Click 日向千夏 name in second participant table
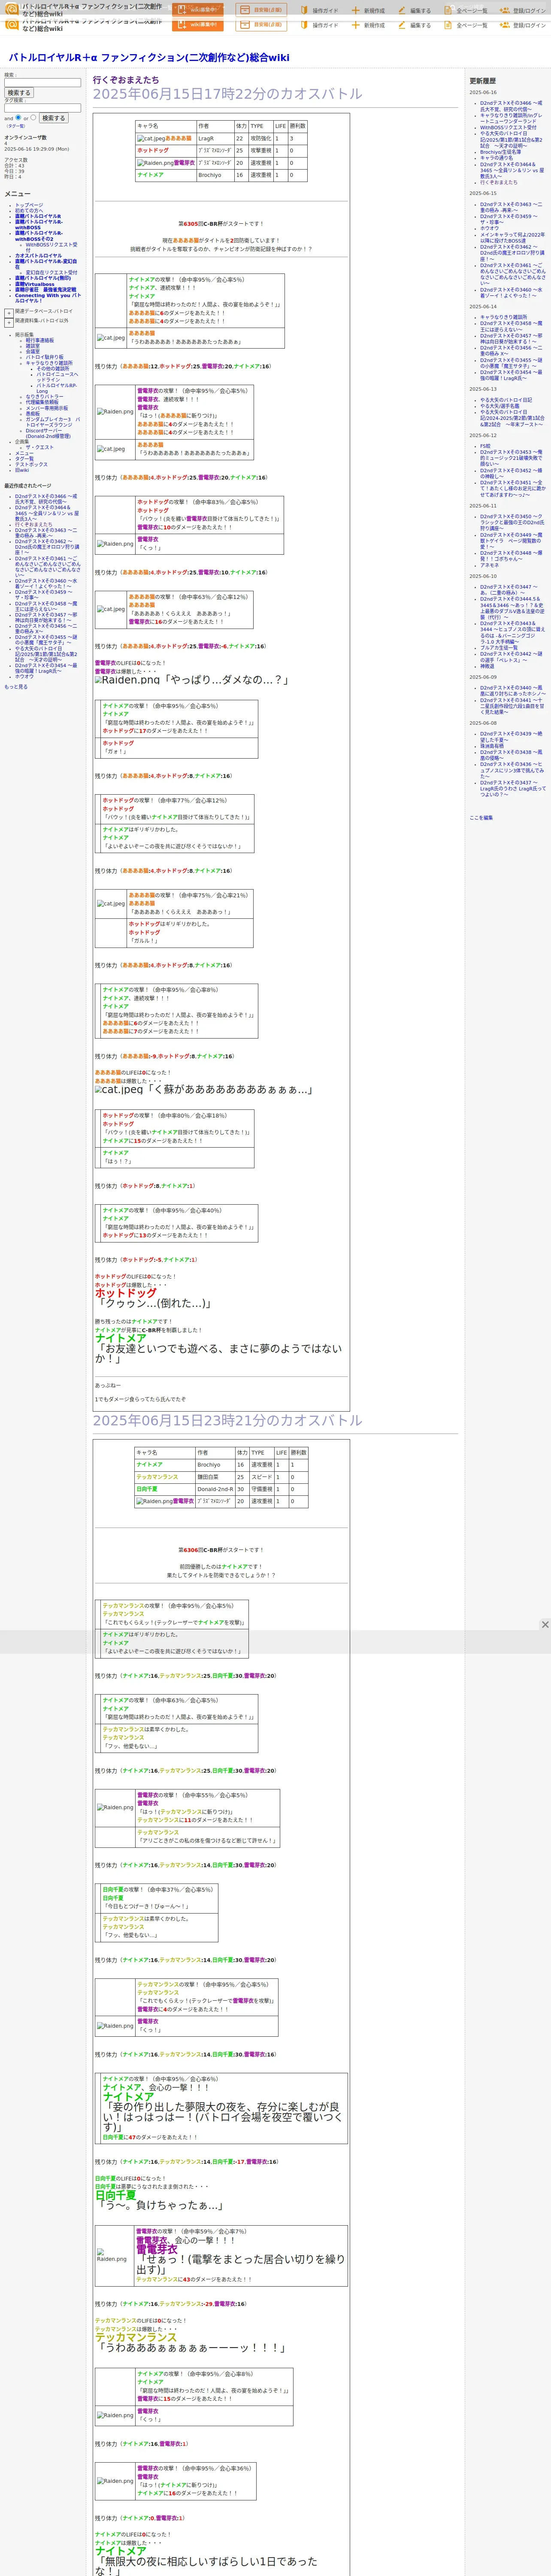This screenshot has height=2576, width=551. (x=147, y=1488)
